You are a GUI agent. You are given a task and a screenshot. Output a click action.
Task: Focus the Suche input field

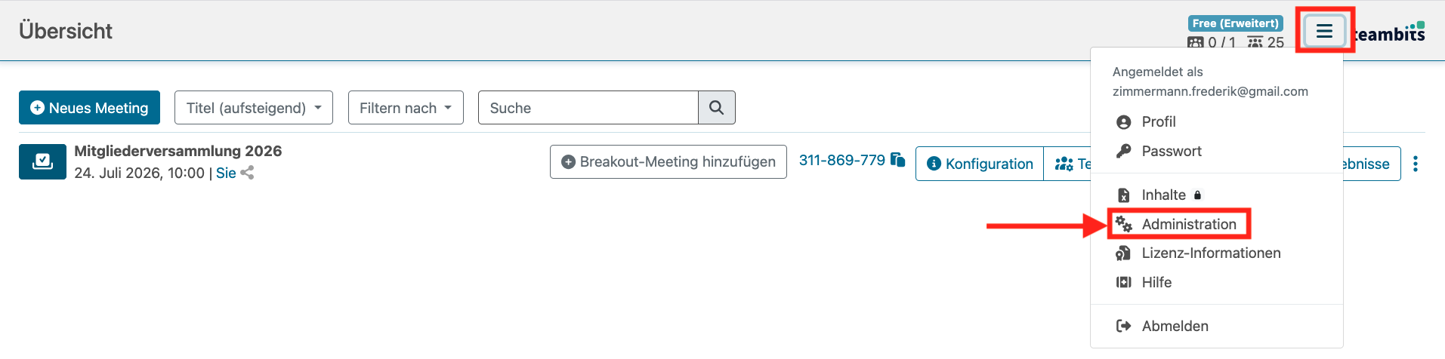point(588,108)
